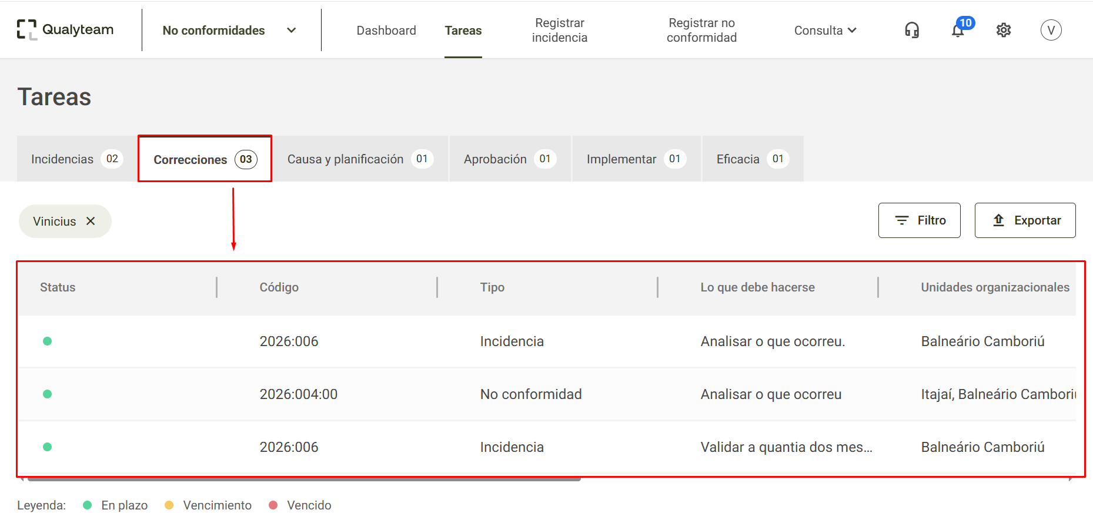Click the No conformidad type cell

[531, 394]
